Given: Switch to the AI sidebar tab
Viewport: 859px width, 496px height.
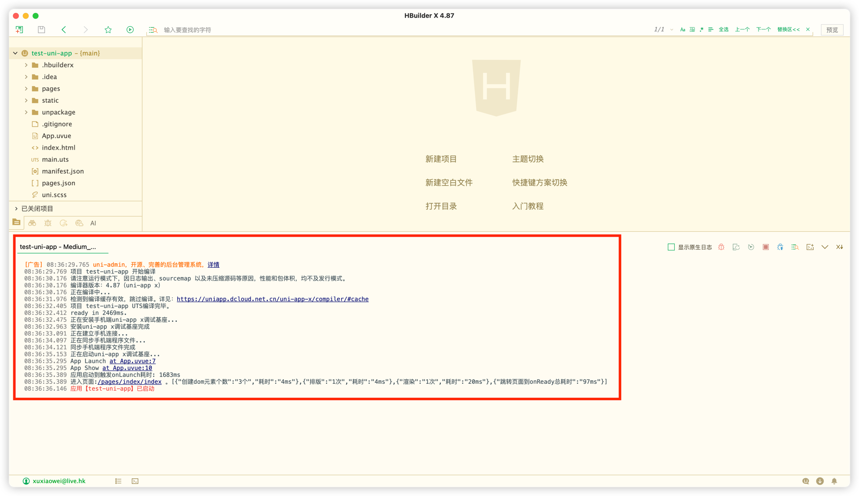Looking at the screenshot, I should (x=93, y=223).
